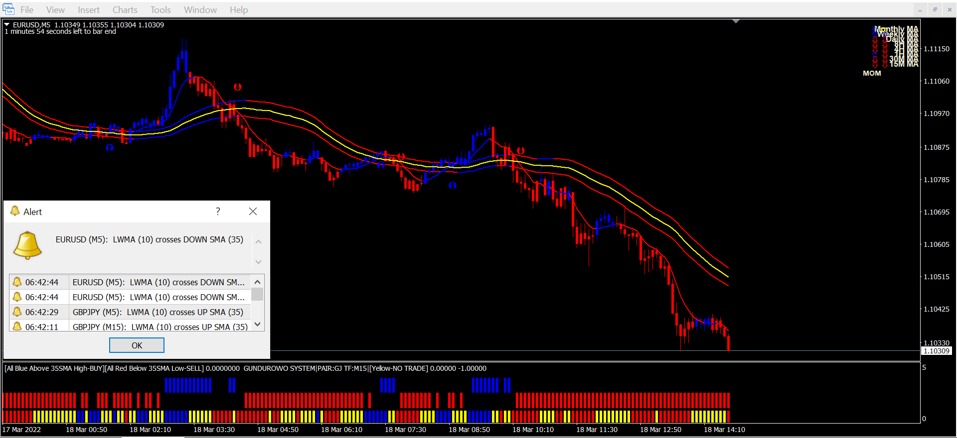Image resolution: width=957 pixels, height=438 pixels.
Task: Click the alert list scrollbar thumb
Action: (x=257, y=295)
